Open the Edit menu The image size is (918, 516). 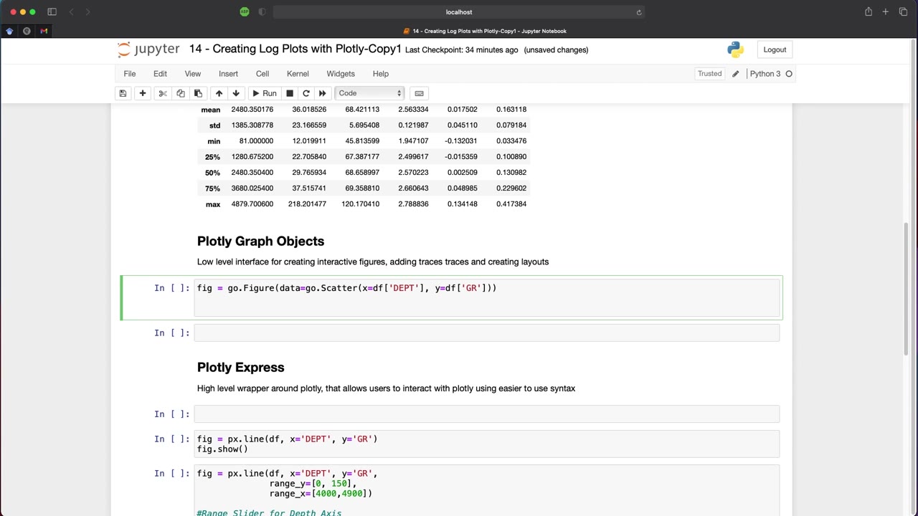[x=160, y=74]
